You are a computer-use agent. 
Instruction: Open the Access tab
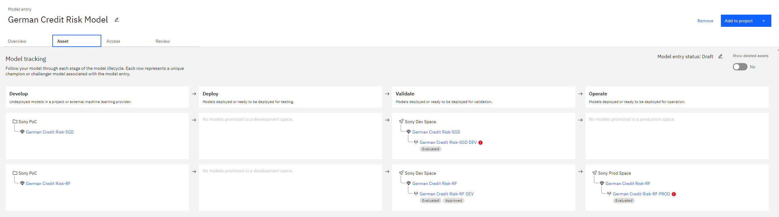(x=113, y=41)
